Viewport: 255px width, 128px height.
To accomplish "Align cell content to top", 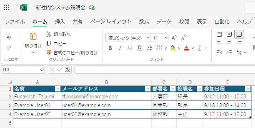I will tap(219, 34).
